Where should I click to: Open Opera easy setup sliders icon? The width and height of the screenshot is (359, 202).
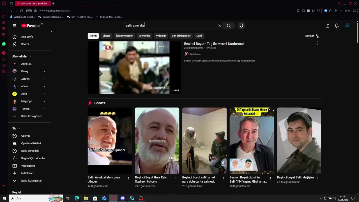point(355,11)
